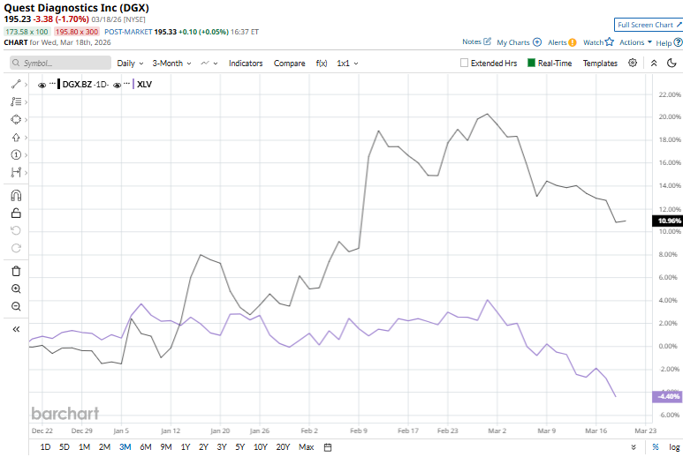Zoom out using the magnifier minus icon
The width and height of the screenshot is (683, 457).
click(x=16, y=306)
